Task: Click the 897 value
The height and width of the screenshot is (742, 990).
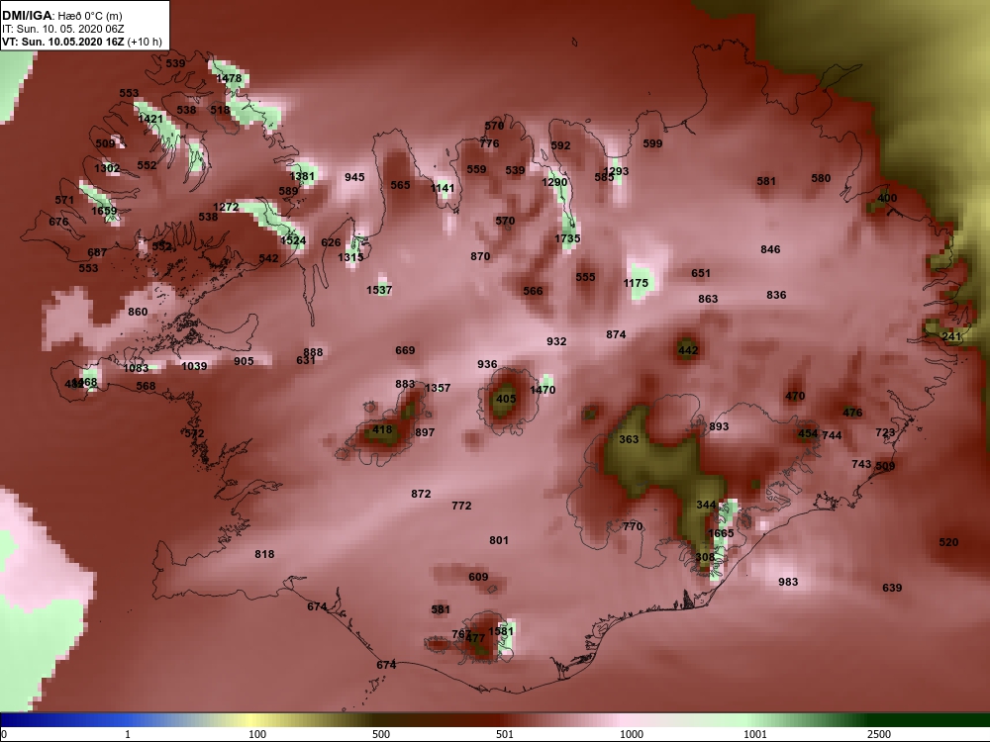Action: pyautogui.click(x=425, y=433)
